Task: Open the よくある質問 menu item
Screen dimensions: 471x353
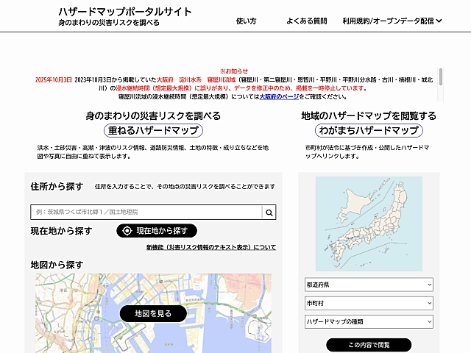Action: pyautogui.click(x=306, y=21)
